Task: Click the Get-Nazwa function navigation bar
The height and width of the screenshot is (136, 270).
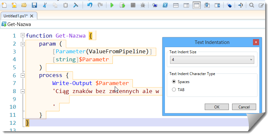Action: tap(19, 24)
